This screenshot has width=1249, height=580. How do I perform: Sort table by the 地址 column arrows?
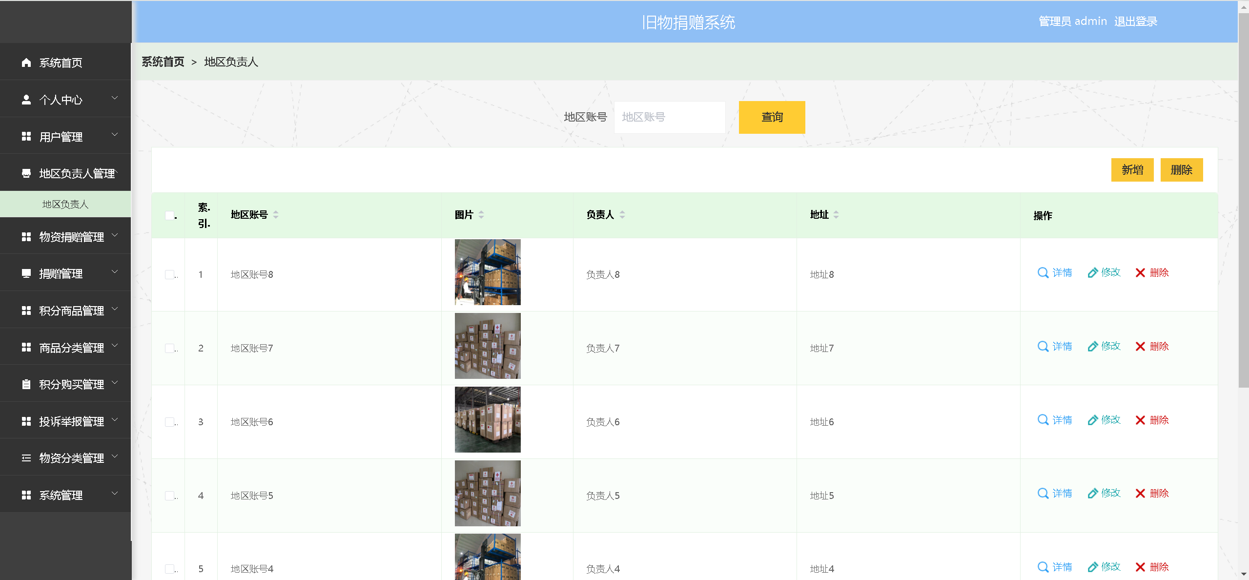(x=836, y=214)
